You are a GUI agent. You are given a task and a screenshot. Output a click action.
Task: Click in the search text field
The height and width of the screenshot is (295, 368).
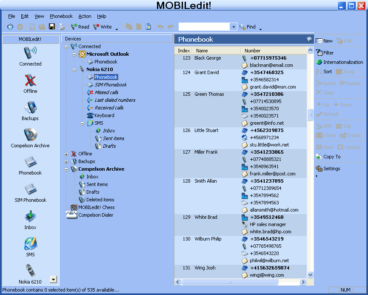204,27
